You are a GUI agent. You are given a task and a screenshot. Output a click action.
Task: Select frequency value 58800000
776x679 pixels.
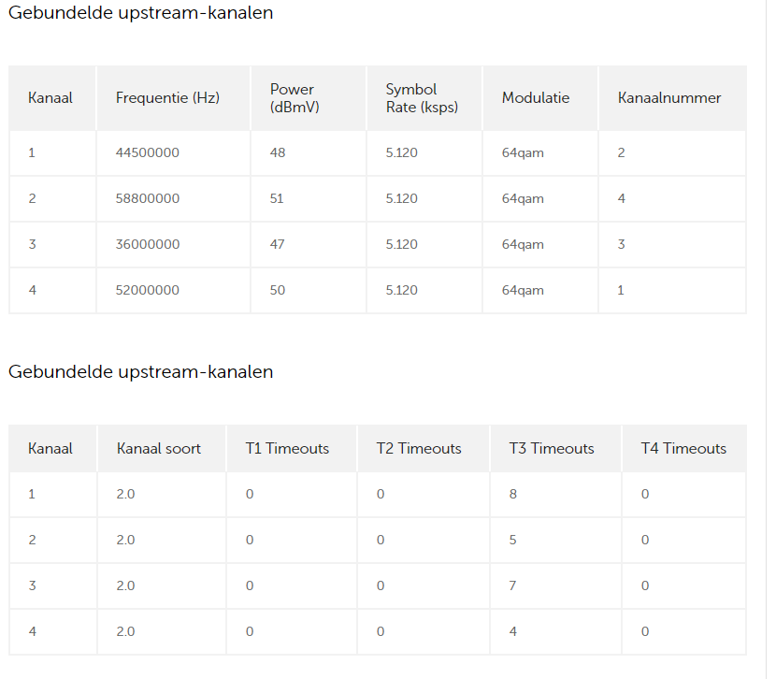coord(148,198)
